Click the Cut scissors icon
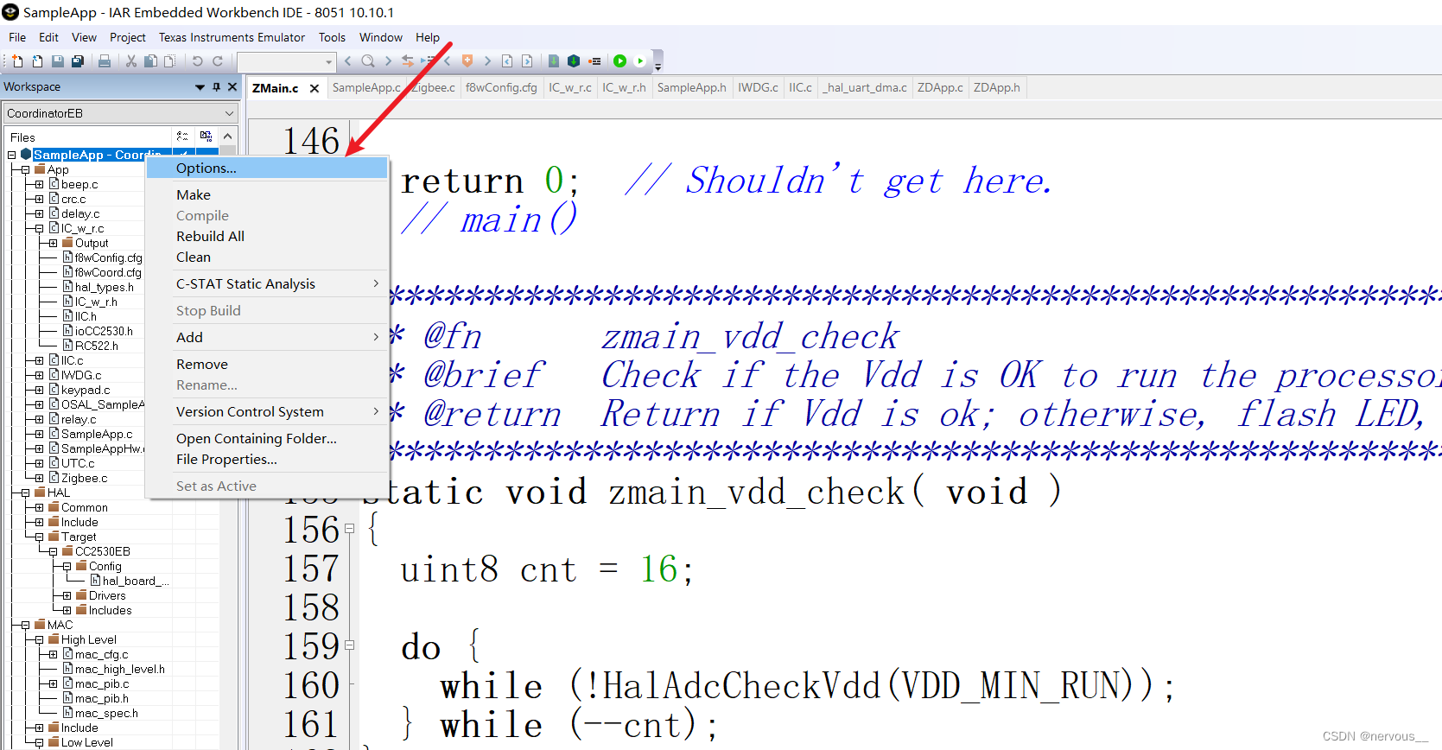 131,61
